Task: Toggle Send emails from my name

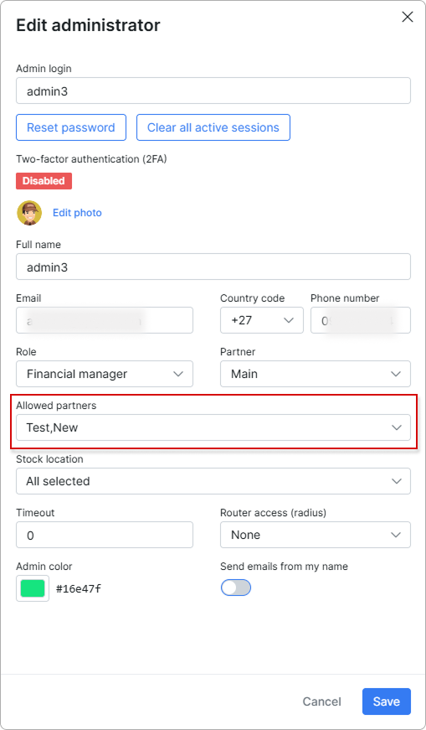Action: pos(236,588)
